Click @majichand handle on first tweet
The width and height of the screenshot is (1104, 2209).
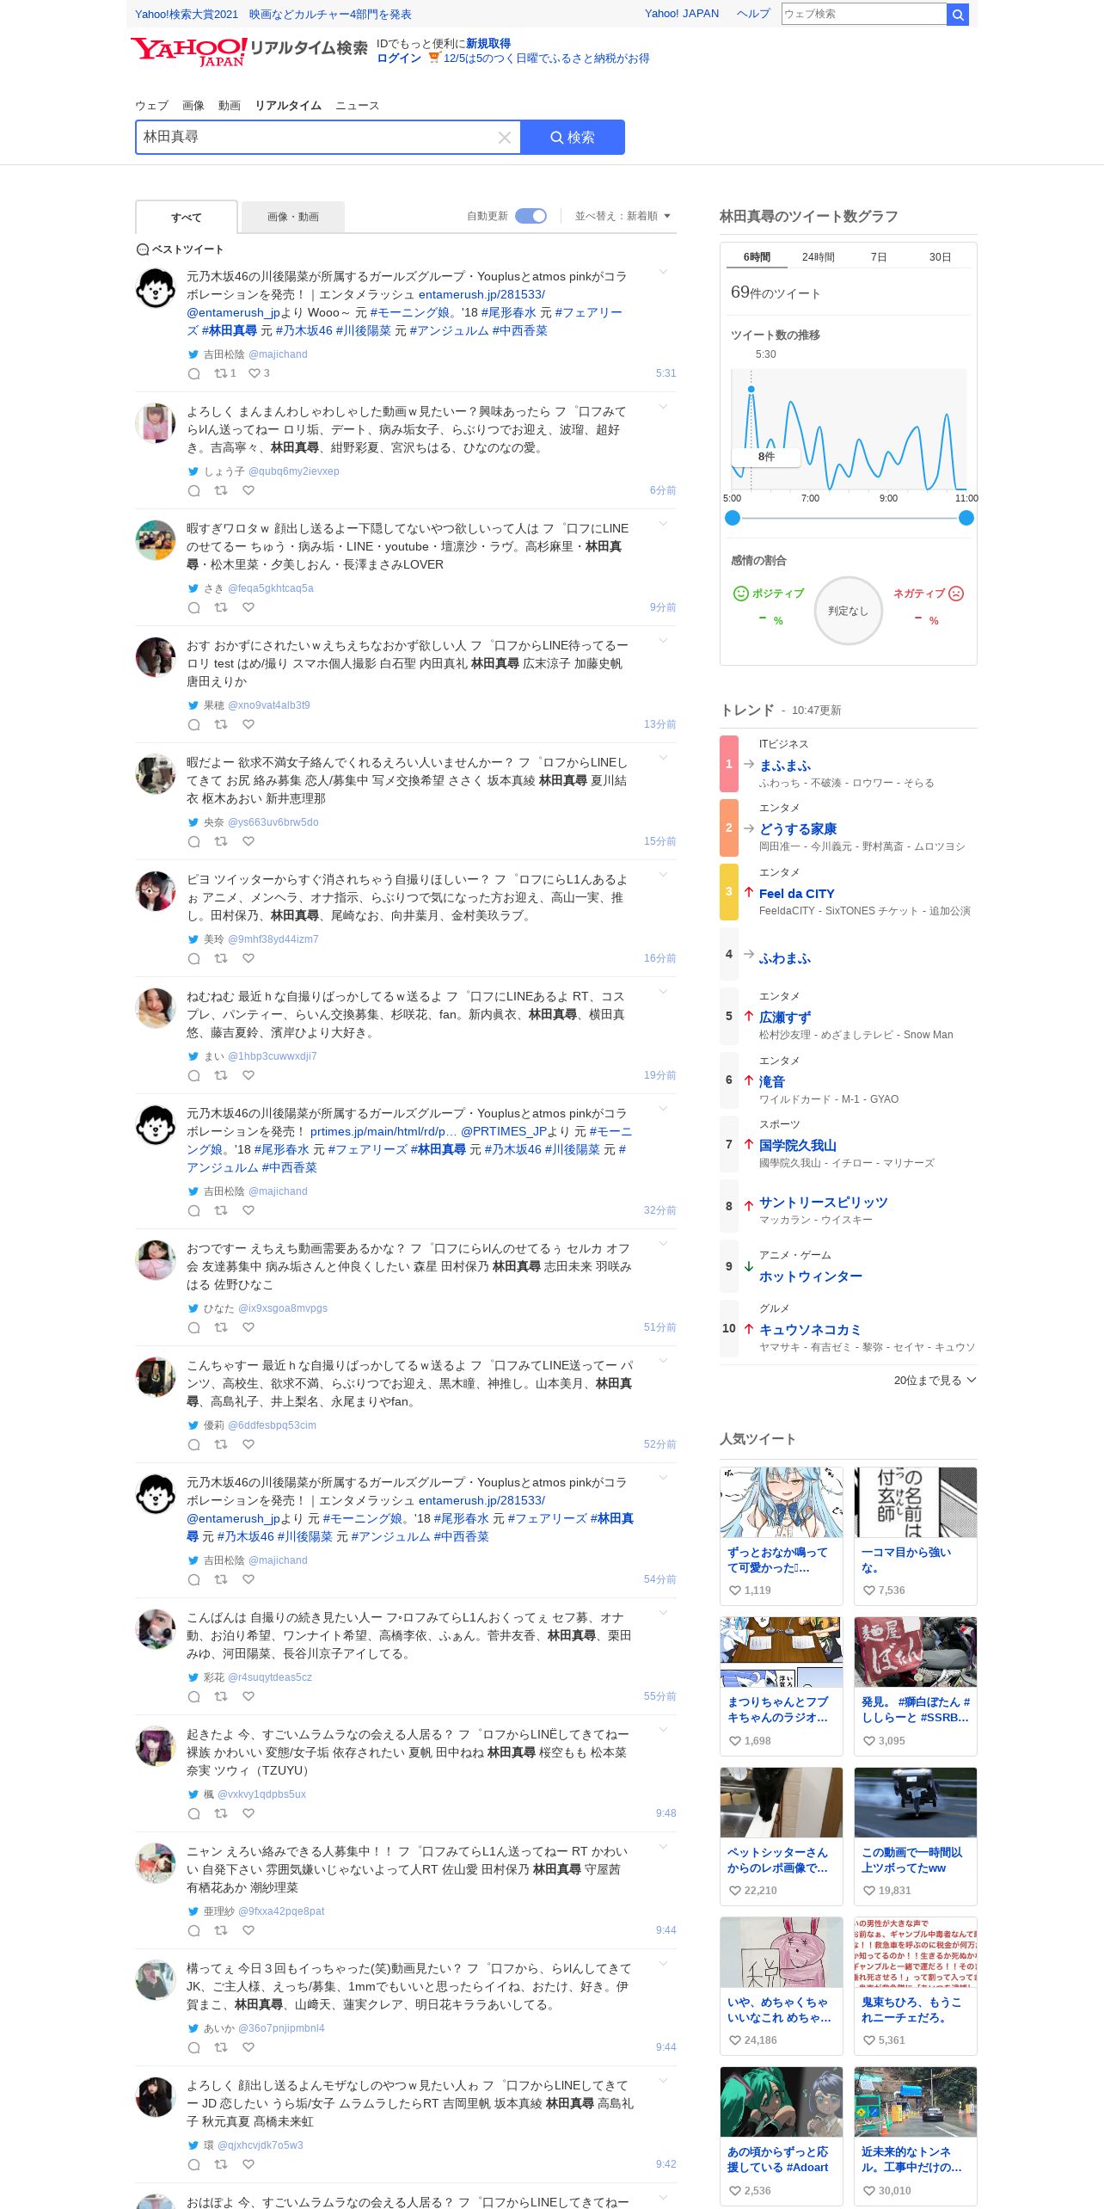pos(278,354)
